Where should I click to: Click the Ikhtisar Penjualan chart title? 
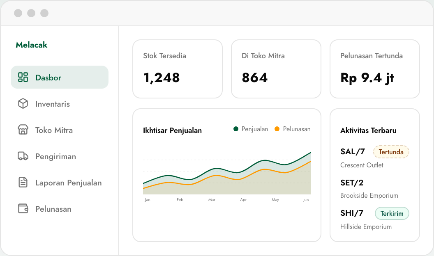[x=172, y=130]
